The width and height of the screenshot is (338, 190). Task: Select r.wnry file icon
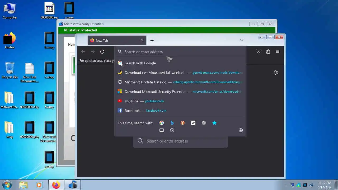[x=49, y=160]
